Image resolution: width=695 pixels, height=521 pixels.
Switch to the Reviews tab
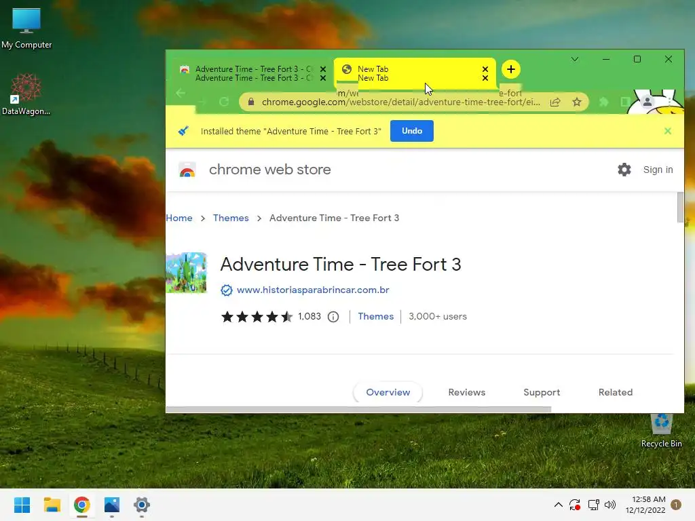click(x=467, y=392)
